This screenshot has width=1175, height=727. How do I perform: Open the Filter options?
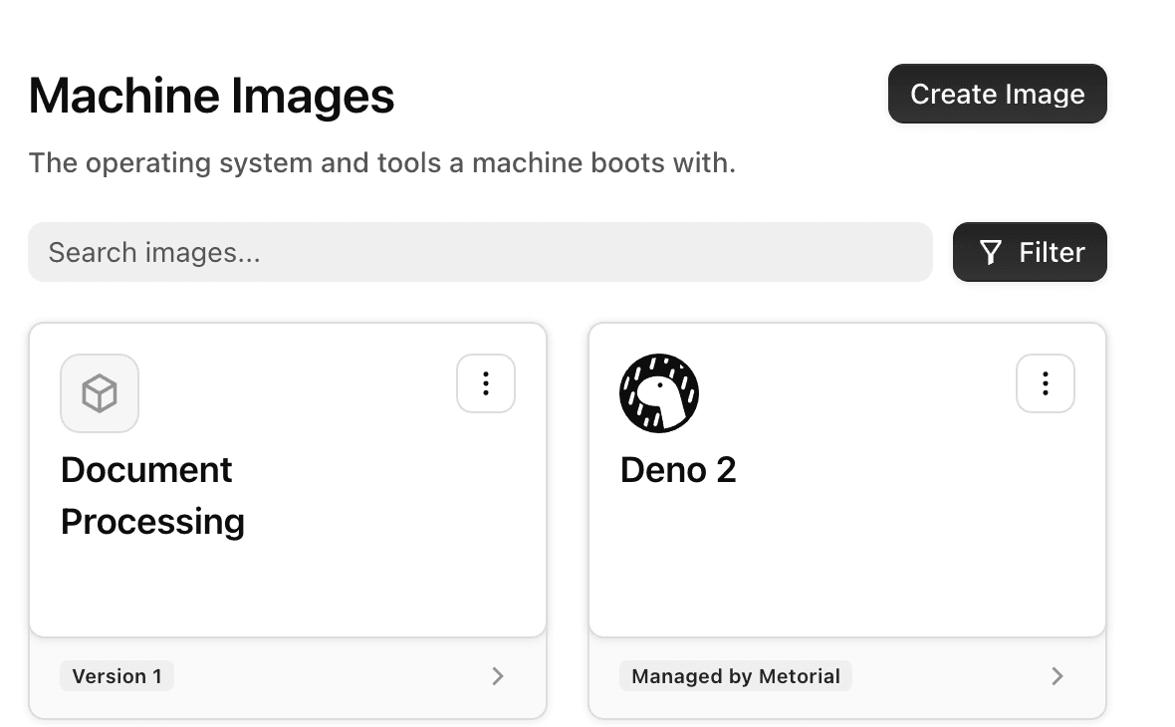click(x=1030, y=252)
